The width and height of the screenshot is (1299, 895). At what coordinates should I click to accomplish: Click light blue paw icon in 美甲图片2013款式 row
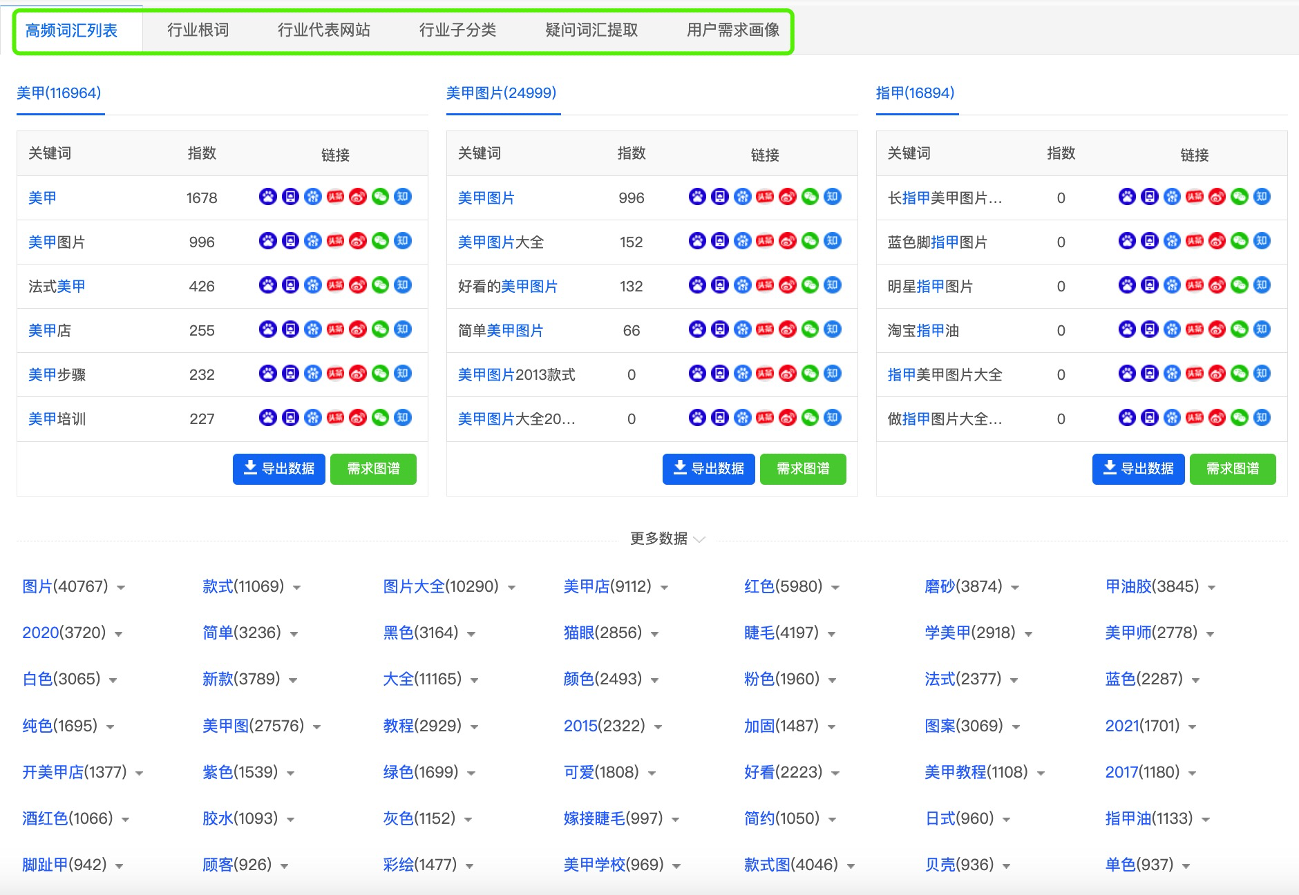[x=743, y=374]
